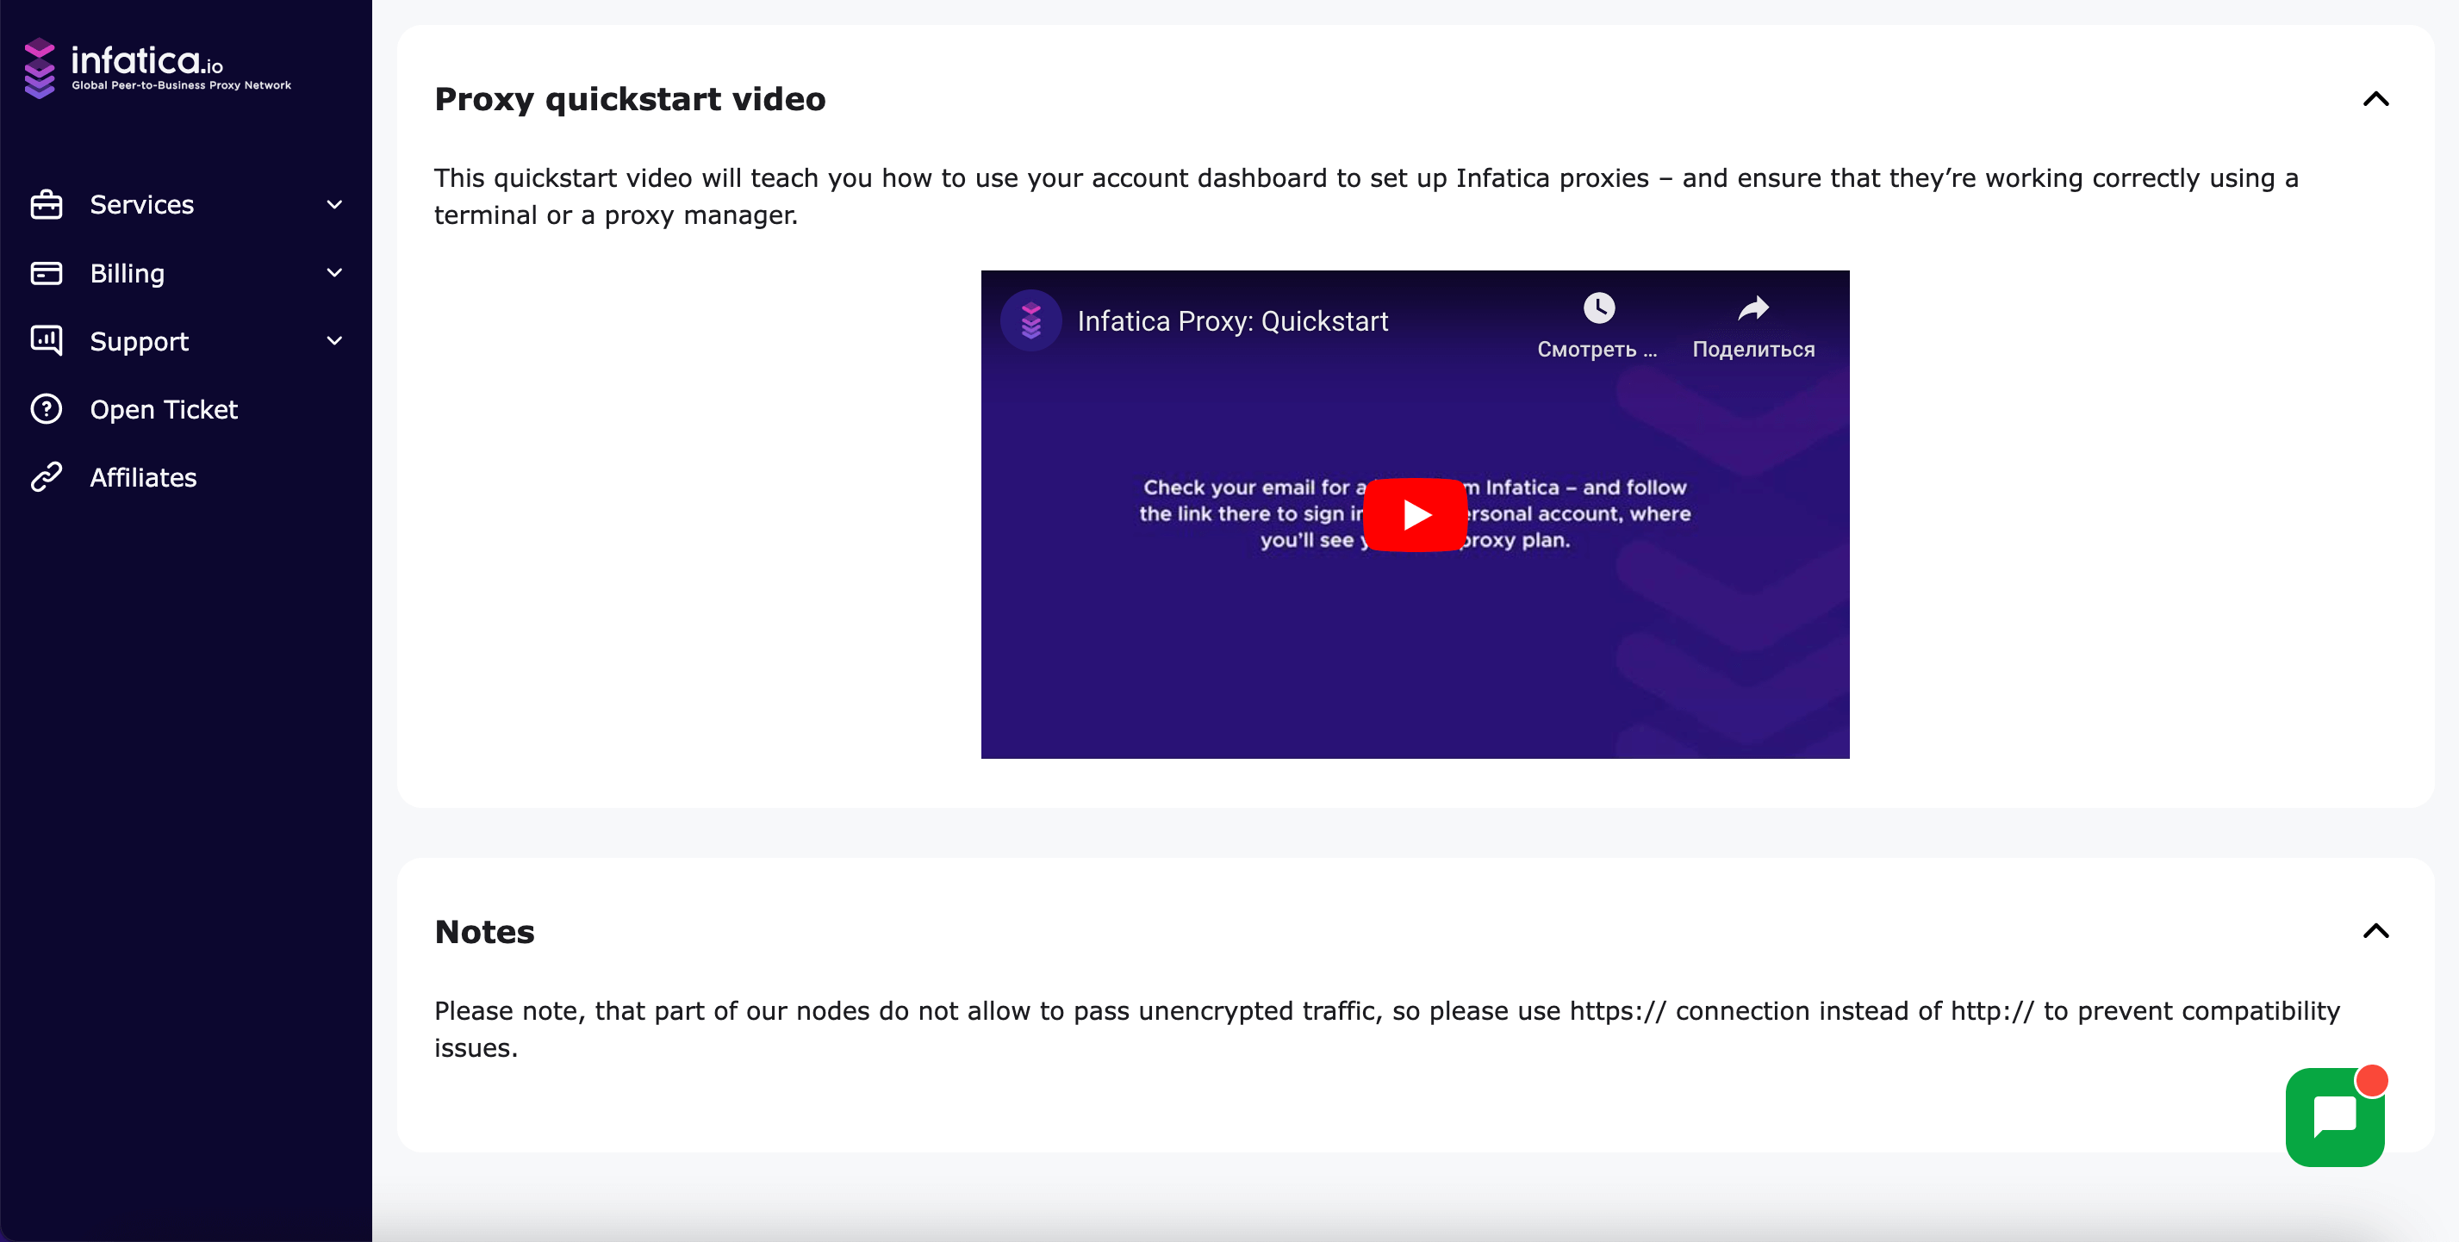2459x1242 pixels.
Task: Click the Infatica.io logo
Action: click(x=158, y=68)
